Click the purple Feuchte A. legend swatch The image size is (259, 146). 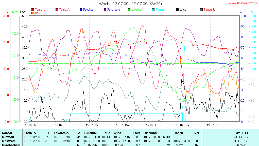tap(105, 10)
